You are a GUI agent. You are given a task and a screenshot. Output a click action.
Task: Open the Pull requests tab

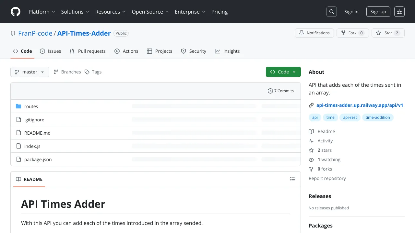coord(88,51)
